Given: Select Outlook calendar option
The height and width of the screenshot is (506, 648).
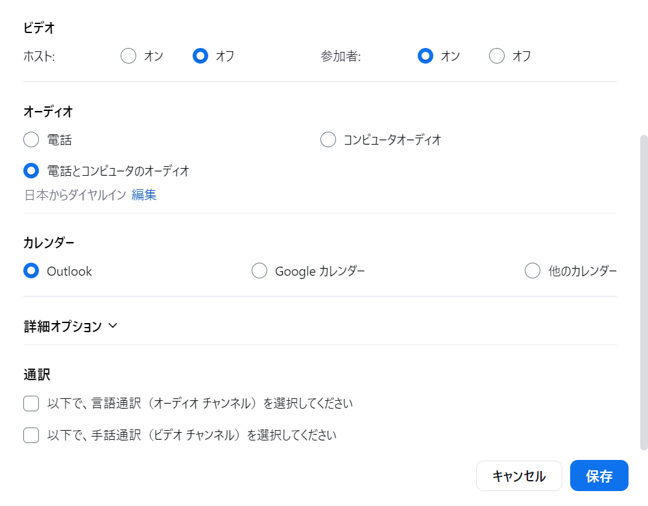Looking at the screenshot, I should point(31,271).
